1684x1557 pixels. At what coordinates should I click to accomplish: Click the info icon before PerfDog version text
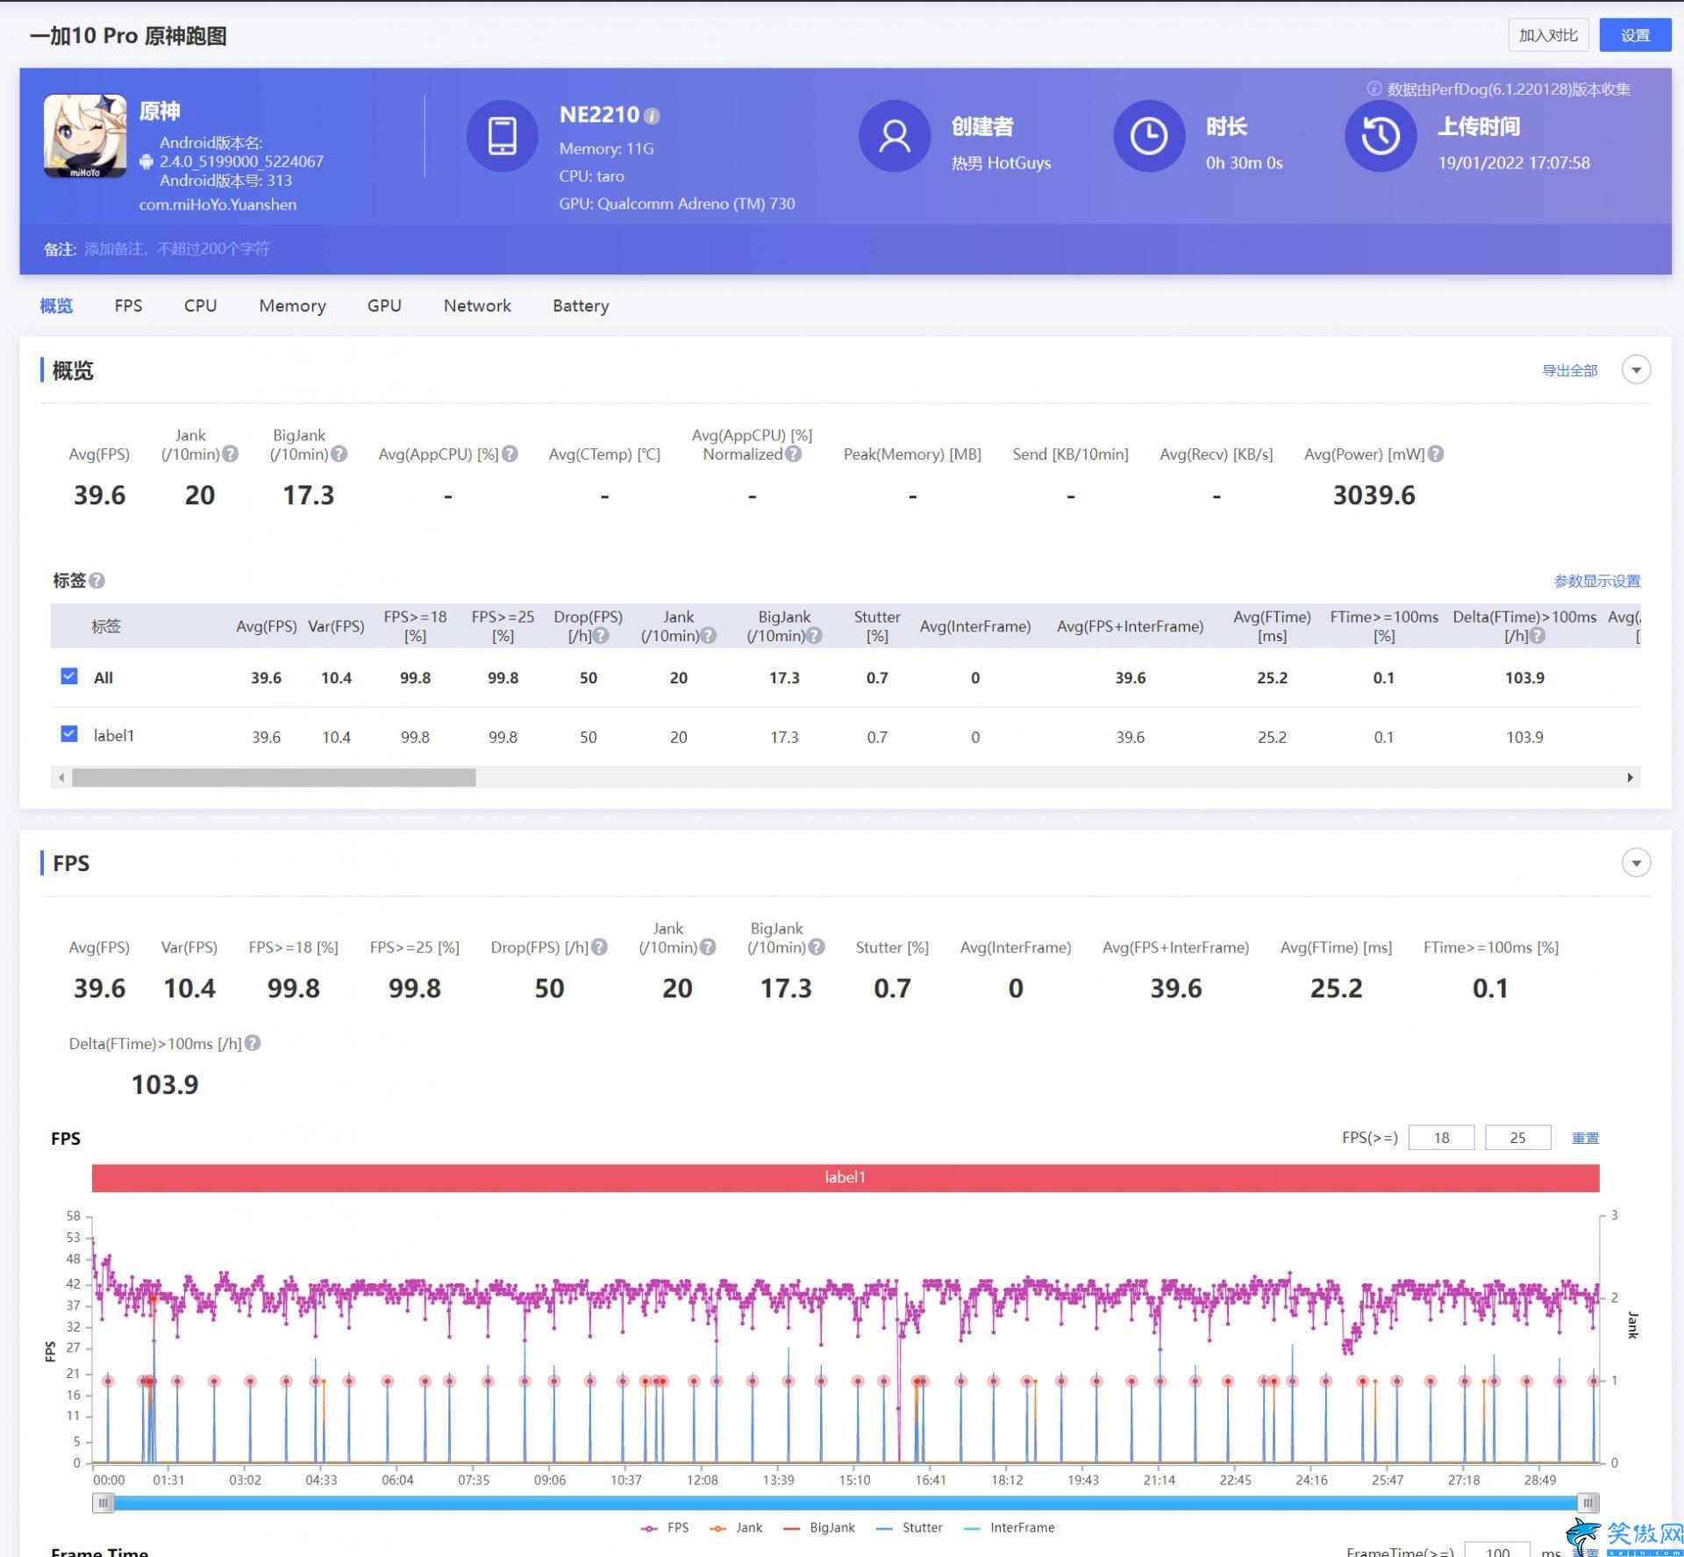(x=1374, y=89)
